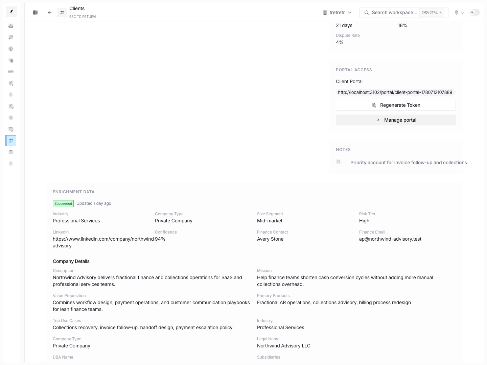Open the inbox tray icon in sidebar
This screenshot has width=487, height=365.
pyautogui.click(x=11, y=26)
